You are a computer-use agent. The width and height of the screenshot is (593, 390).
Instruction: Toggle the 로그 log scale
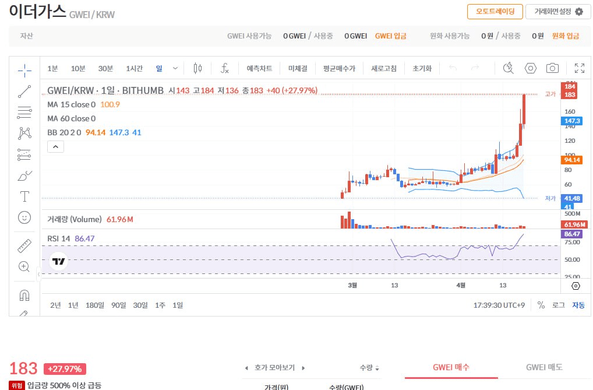click(x=558, y=305)
